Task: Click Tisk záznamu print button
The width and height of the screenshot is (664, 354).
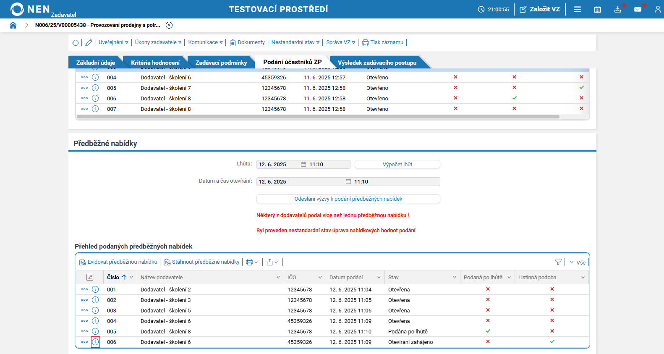Action: click(x=383, y=42)
